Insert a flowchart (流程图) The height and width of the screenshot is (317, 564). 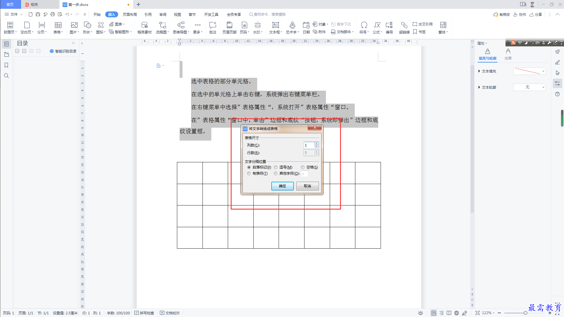tap(162, 28)
